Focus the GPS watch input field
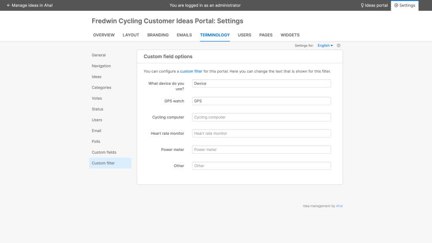Screen dimensions: 432x243 click(262, 101)
